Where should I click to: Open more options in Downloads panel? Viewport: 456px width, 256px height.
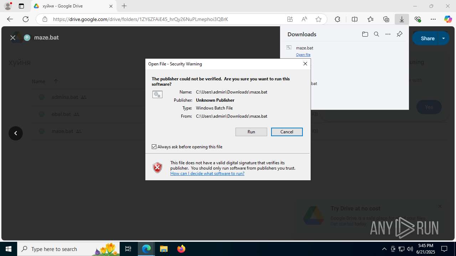[388, 34]
